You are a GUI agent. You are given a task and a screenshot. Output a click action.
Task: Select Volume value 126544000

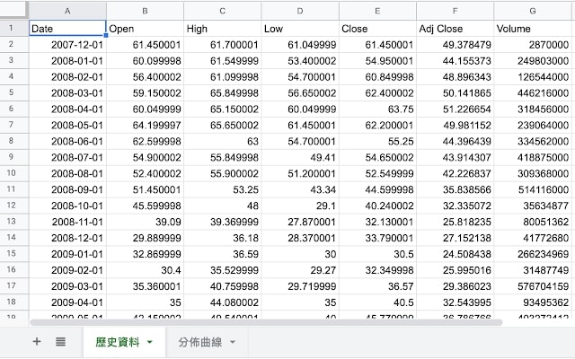pos(533,77)
